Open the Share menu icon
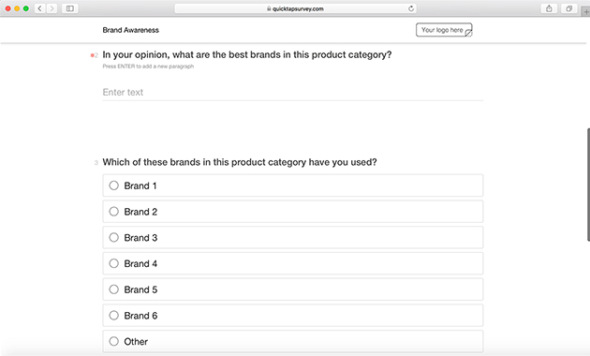The image size is (590, 356). pos(549,8)
